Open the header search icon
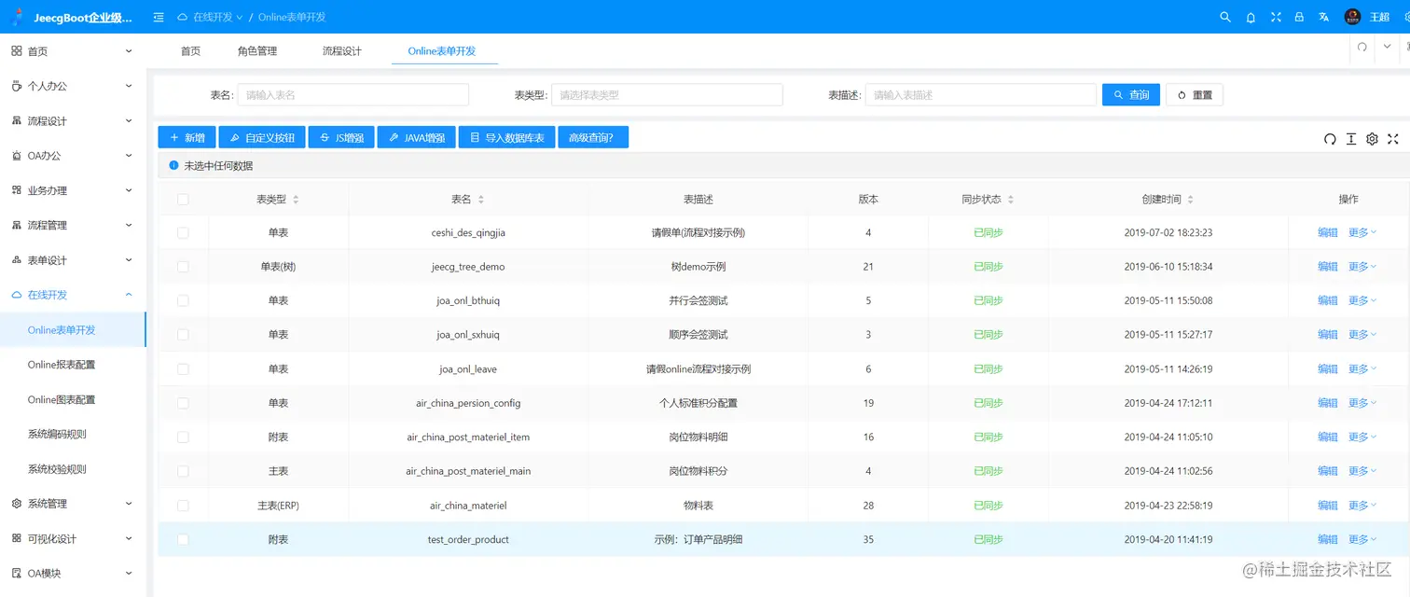This screenshot has height=597, width=1410. [1225, 17]
